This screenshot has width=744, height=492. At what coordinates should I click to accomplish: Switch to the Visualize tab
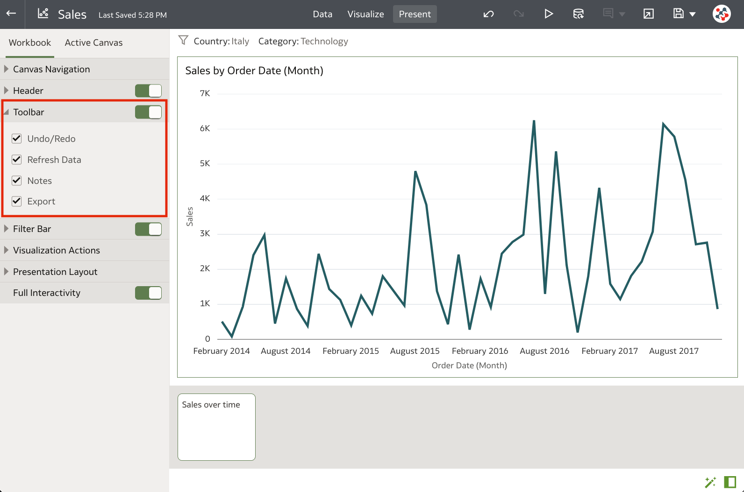(365, 14)
